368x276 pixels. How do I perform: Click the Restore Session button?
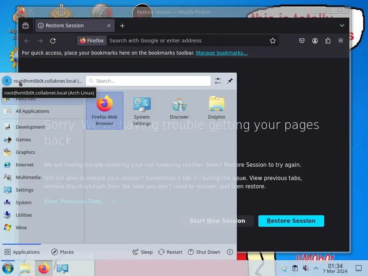[x=291, y=221]
